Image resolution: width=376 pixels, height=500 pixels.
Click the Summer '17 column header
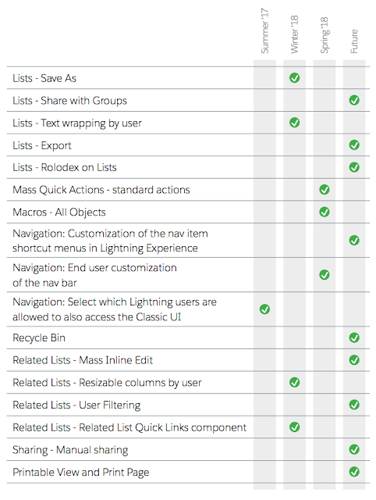tap(265, 31)
